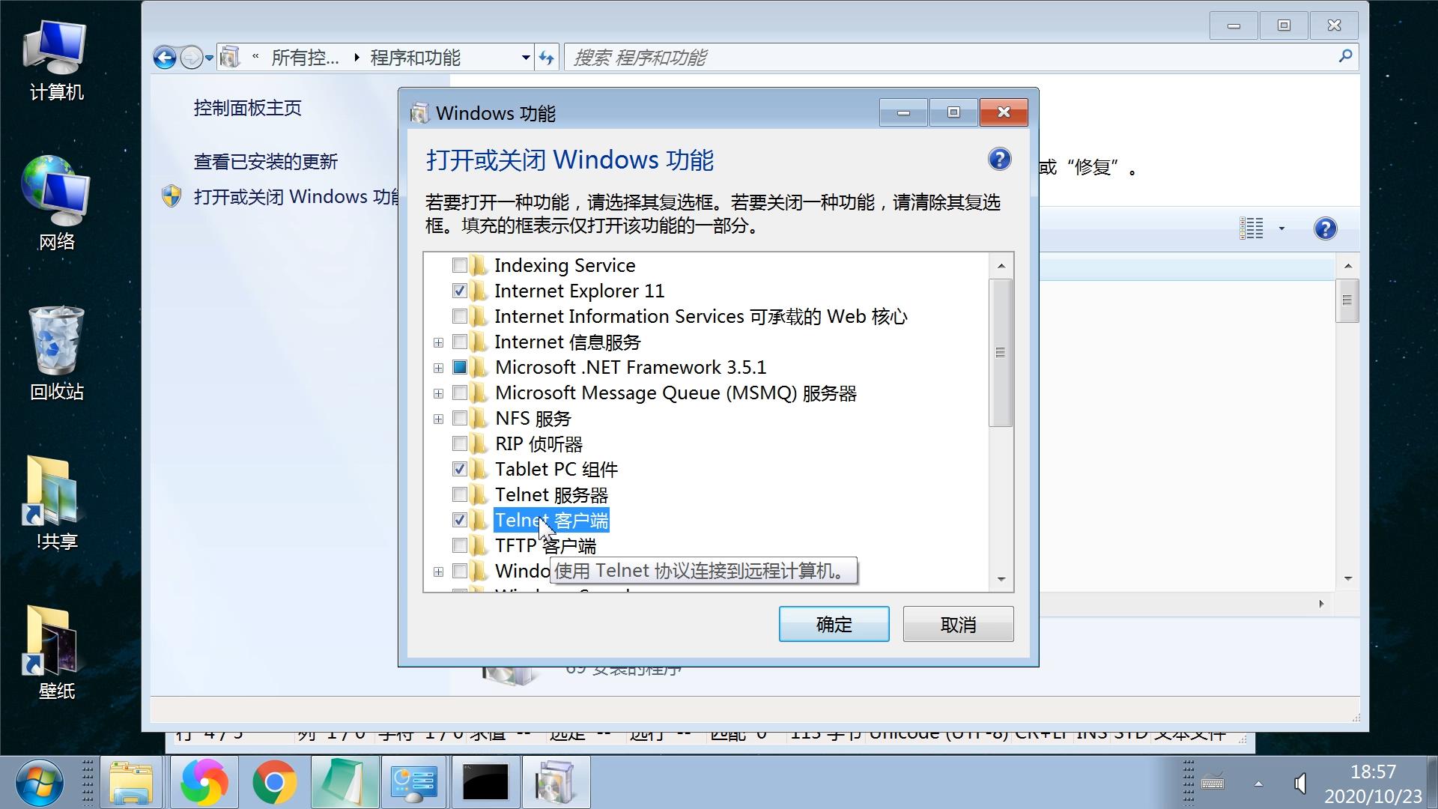Open the 壁纸 shortcut folder on desktop

56,652
